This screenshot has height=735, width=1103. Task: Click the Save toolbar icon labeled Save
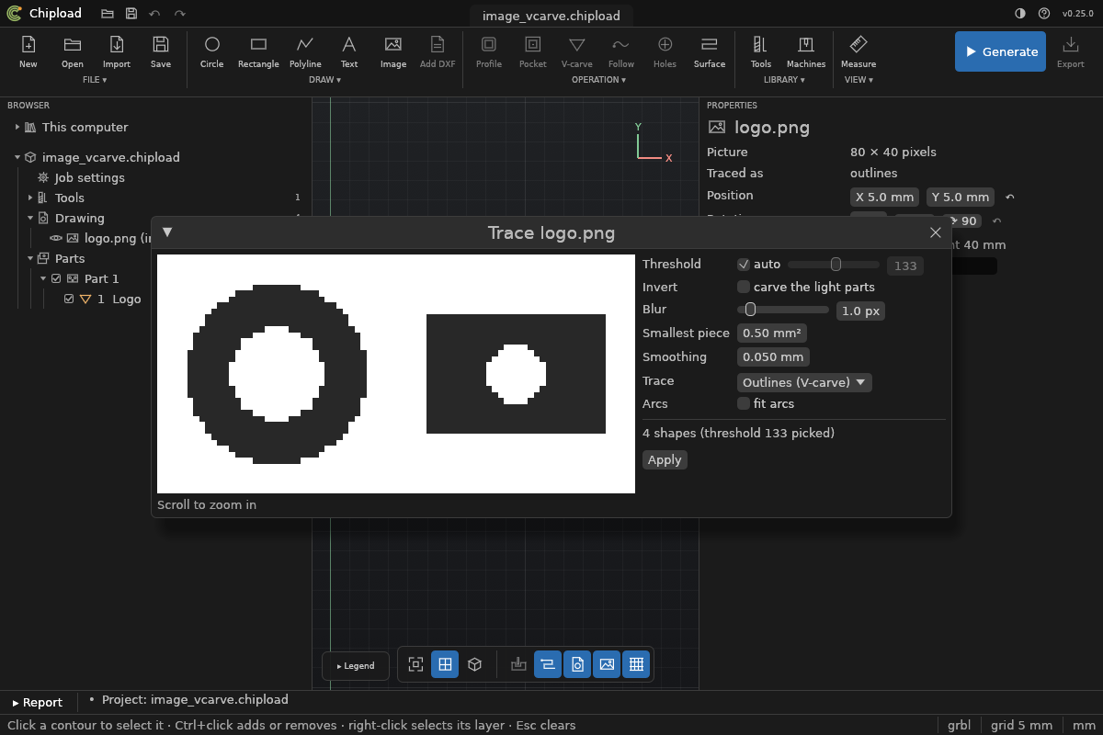[x=161, y=51]
